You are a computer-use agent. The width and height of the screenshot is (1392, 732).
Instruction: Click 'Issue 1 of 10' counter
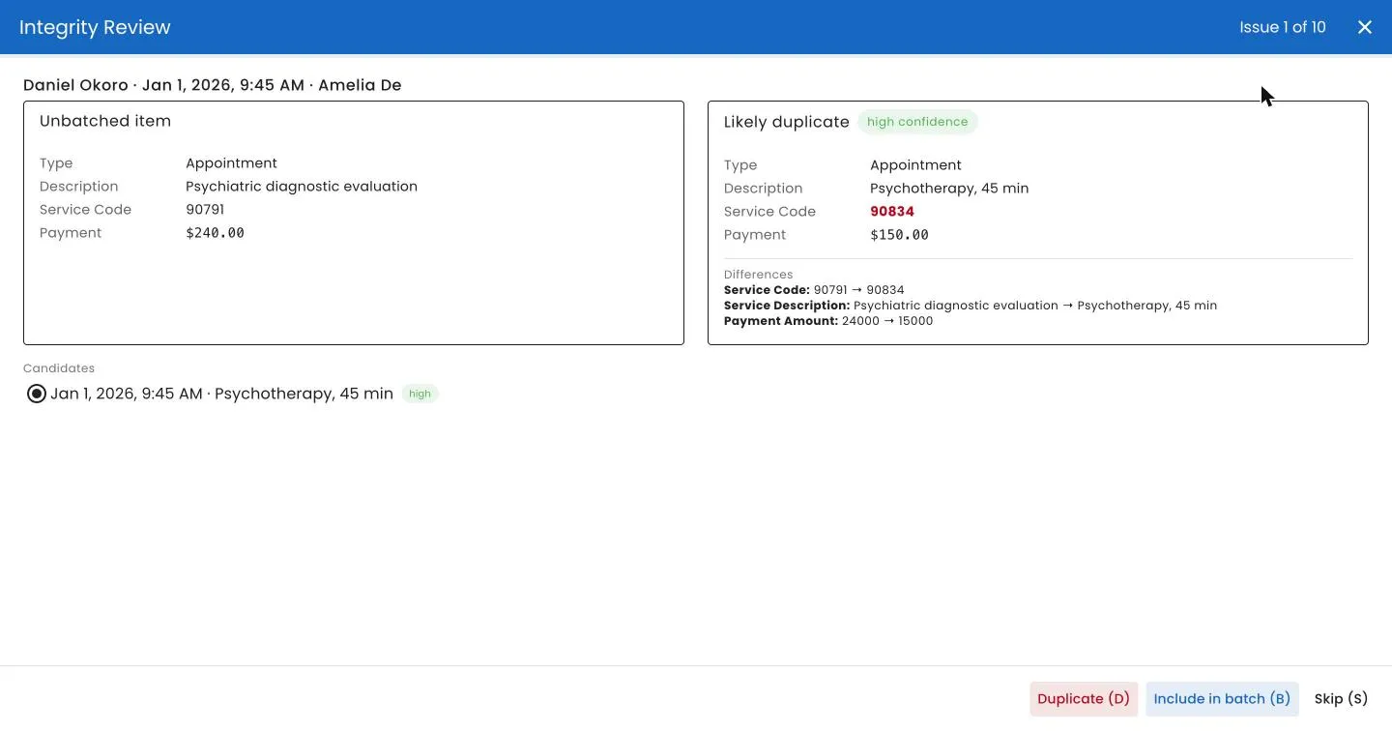click(1283, 27)
